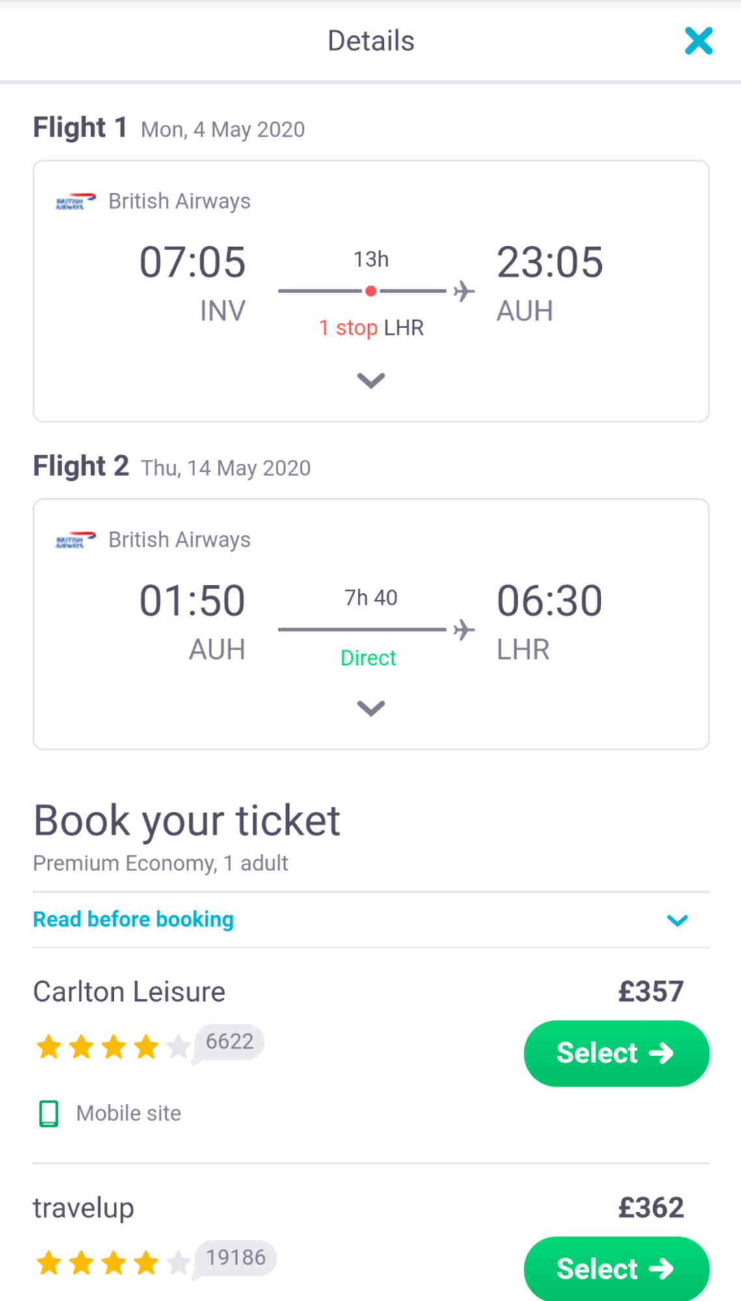
Task: Click the Mobile site phone icon
Action: [x=49, y=1114]
